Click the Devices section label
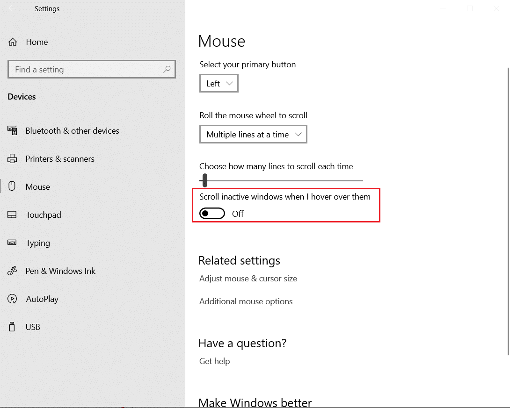Image resolution: width=510 pixels, height=408 pixels. pos(22,96)
